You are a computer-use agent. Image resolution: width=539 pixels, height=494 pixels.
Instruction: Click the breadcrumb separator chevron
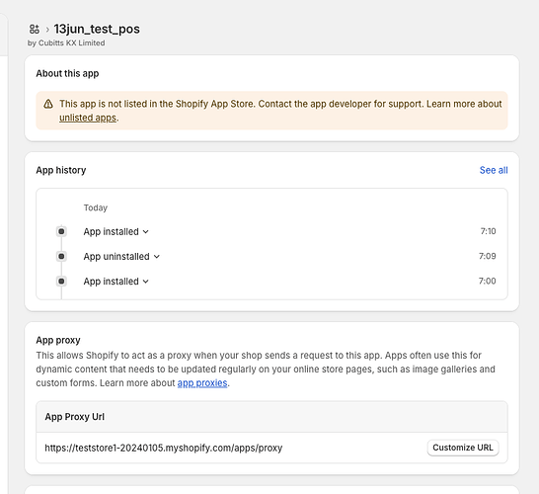pyautogui.click(x=47, y=30)
